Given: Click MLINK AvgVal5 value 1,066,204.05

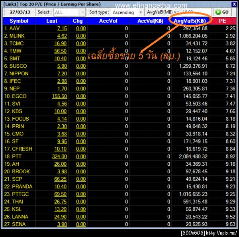Looking at the screenshot, I should coord(193,36).
